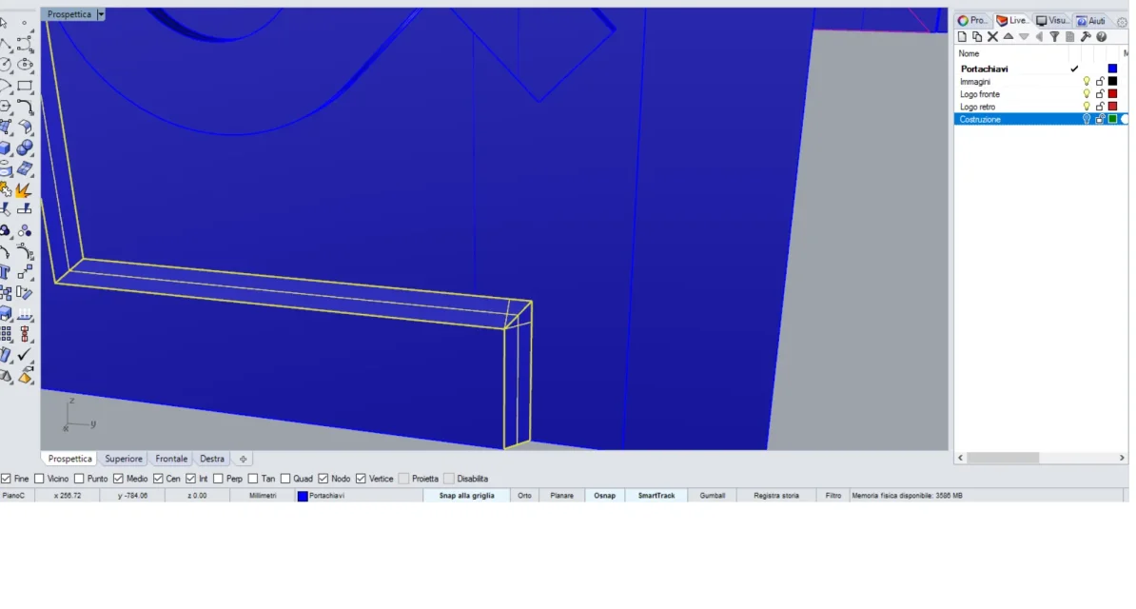Open layer tools hammer icon

[x=1086, y=37]
